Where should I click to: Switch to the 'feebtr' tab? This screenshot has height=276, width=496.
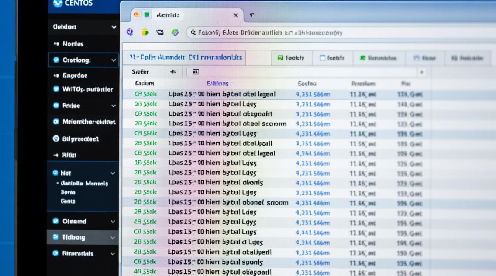tap(332, 58)
